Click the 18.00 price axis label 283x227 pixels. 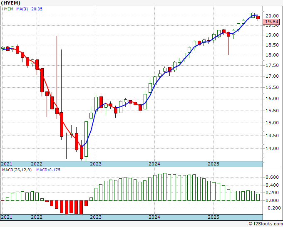272,55
